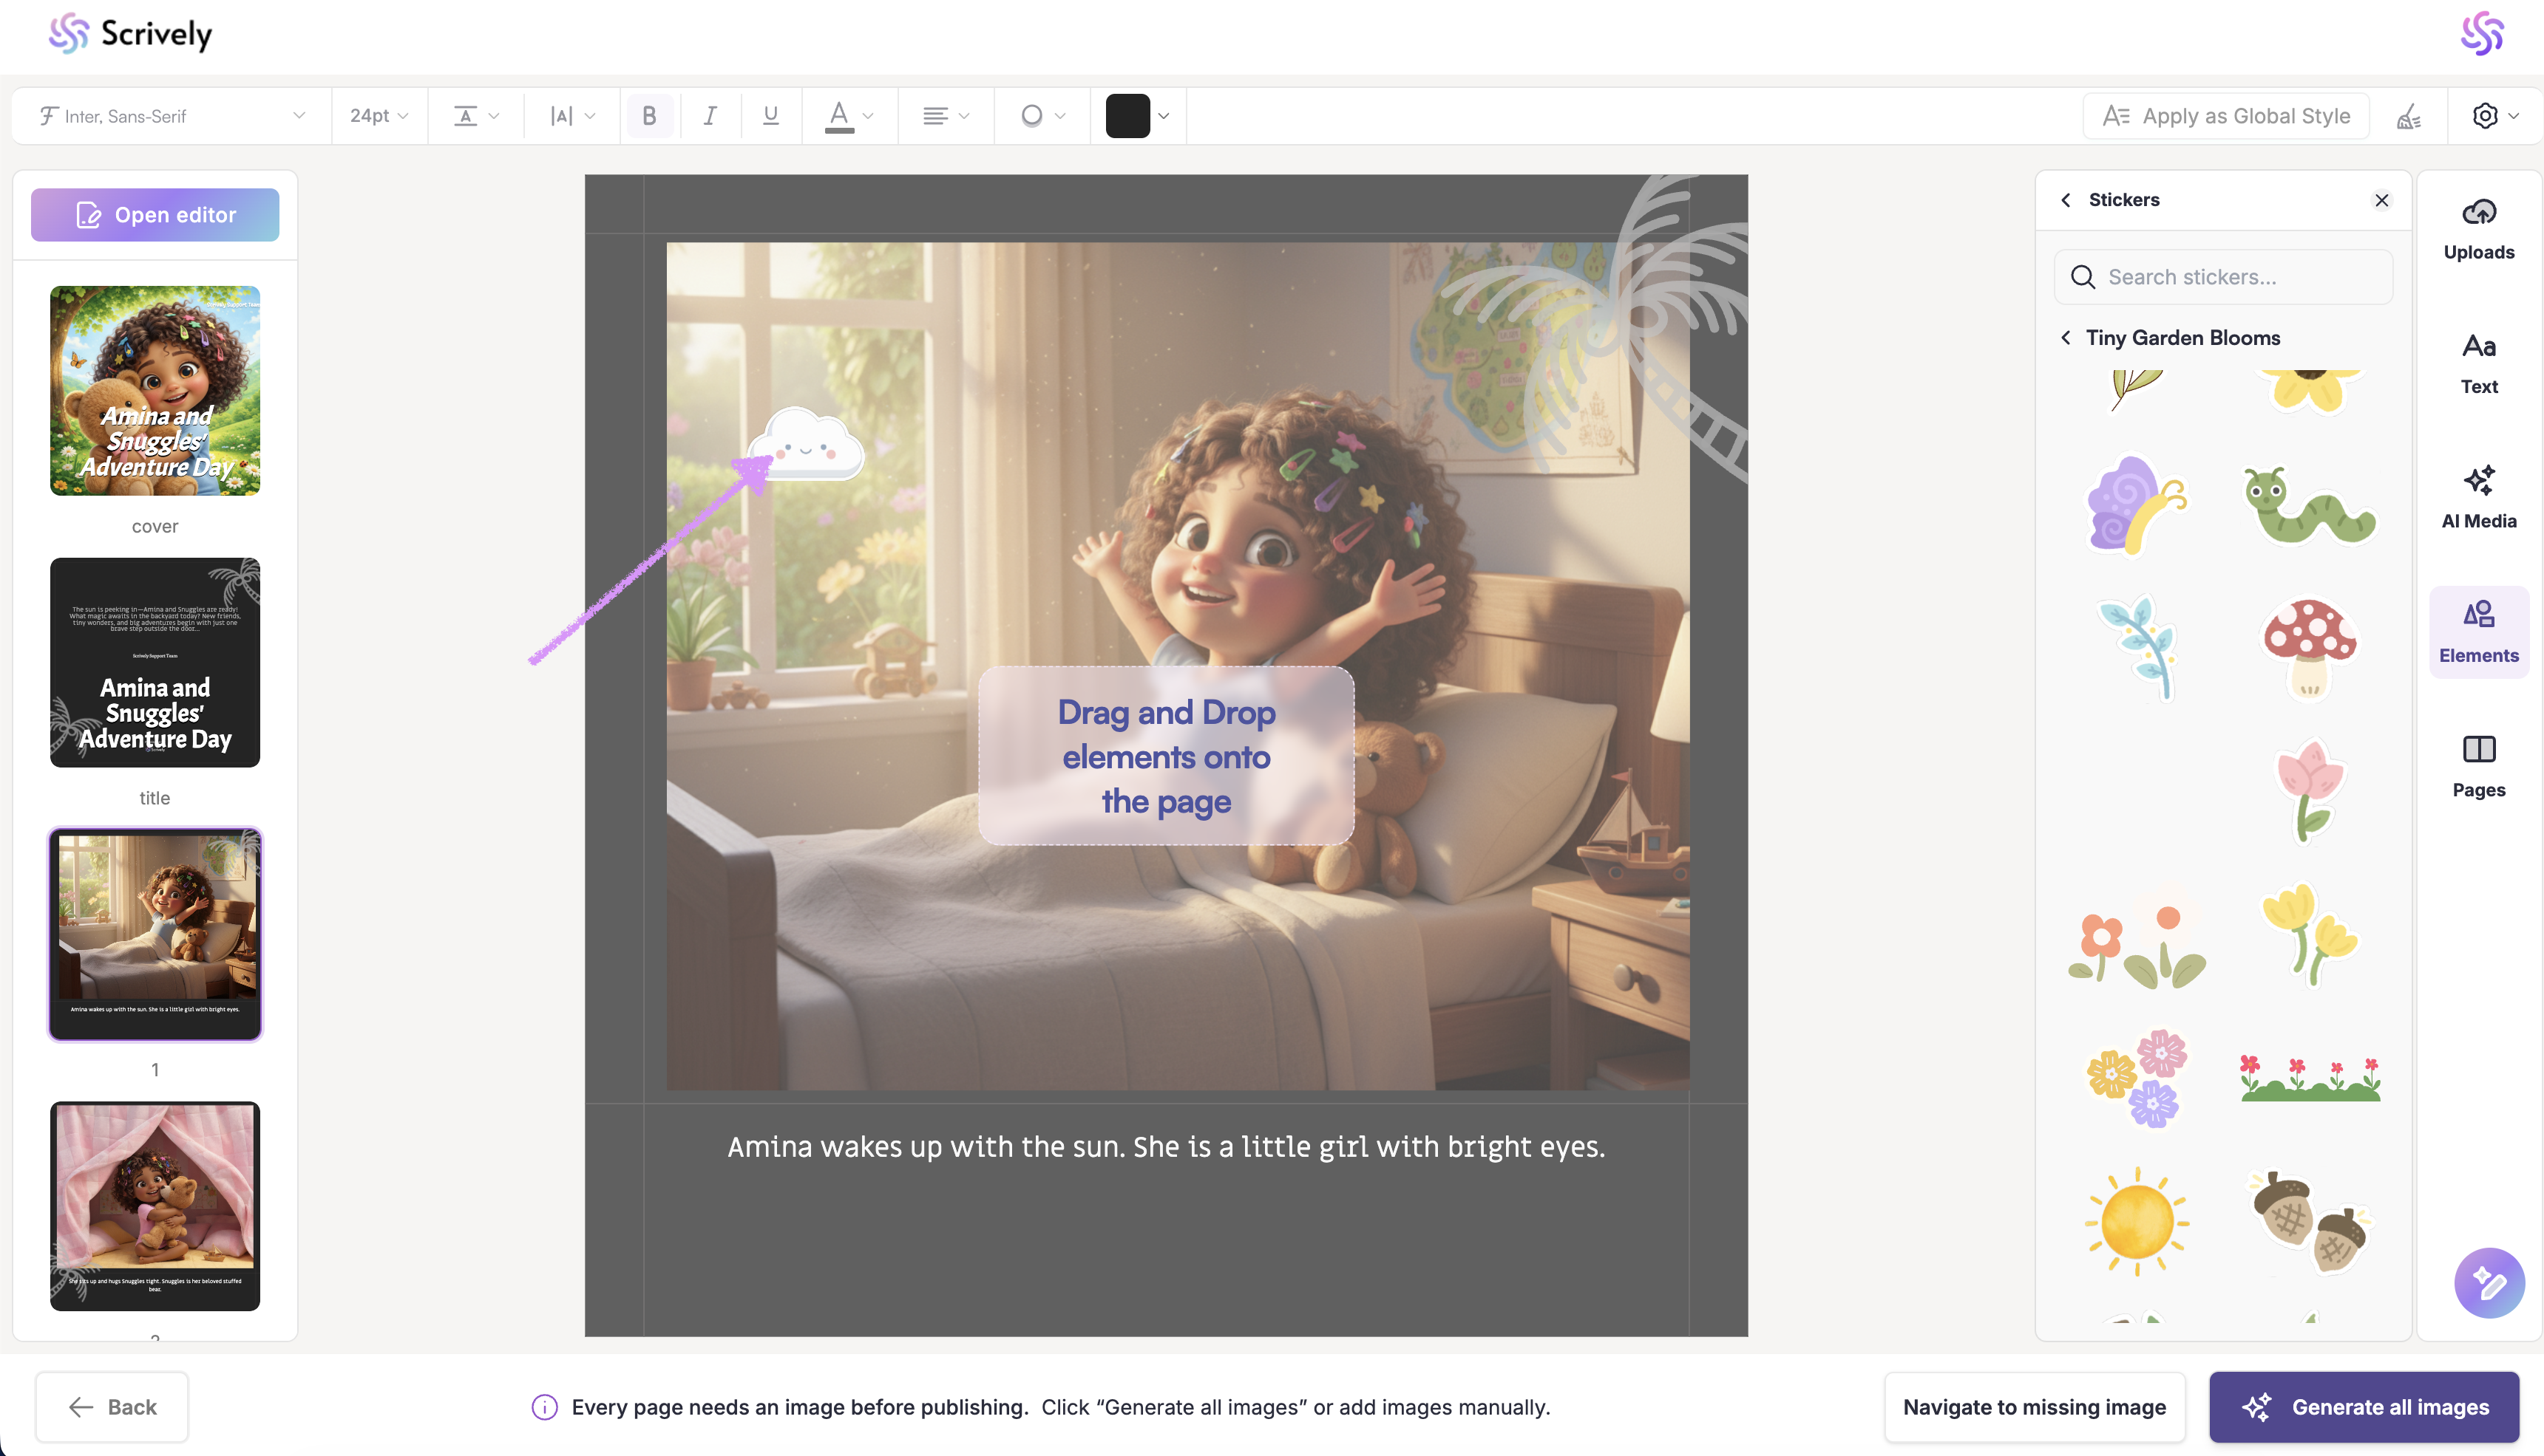Pick the green caterpillar sticker

coord(2309,506)
